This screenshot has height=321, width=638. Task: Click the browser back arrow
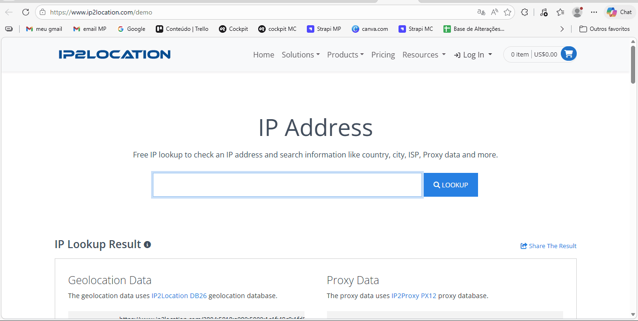point(9,12)
